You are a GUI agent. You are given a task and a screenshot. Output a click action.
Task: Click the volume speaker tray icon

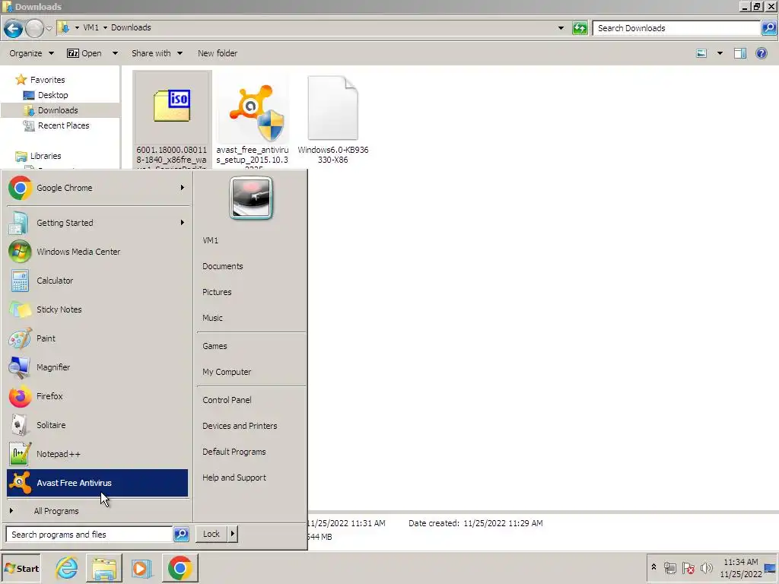pos(707,567)
